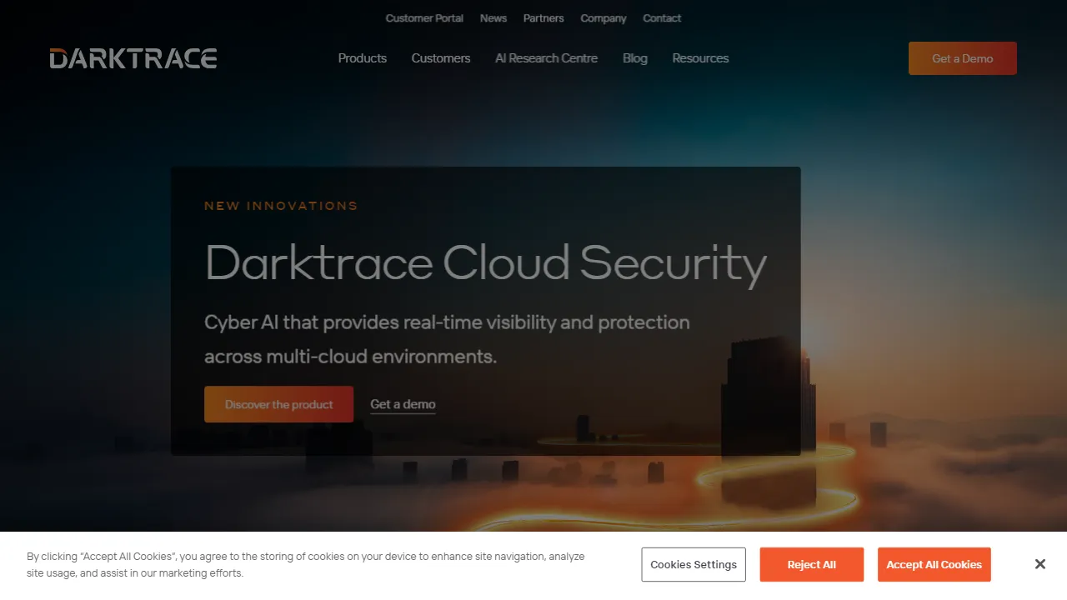Screen dimensions: 1067x600
Task: Open Cookies Settings
Action: pyautogui.click(x=694, y=564)
